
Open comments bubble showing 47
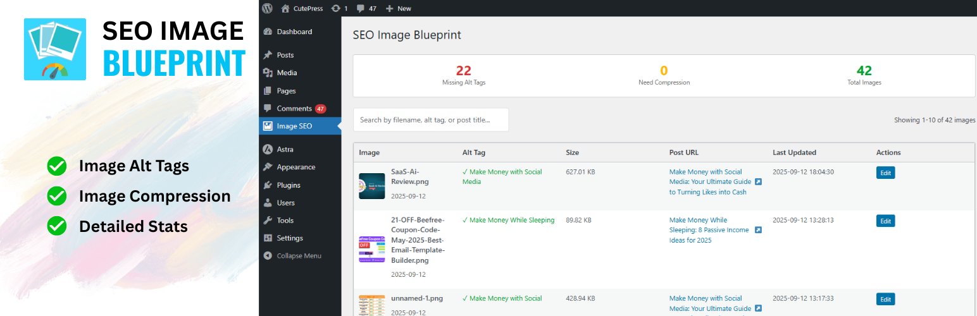pos(361,8)
